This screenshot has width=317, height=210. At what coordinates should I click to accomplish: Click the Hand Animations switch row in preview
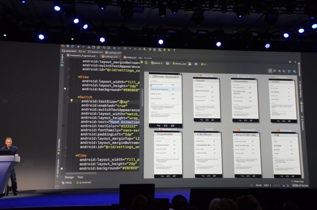pyautogui.click(x=165, y=89)
